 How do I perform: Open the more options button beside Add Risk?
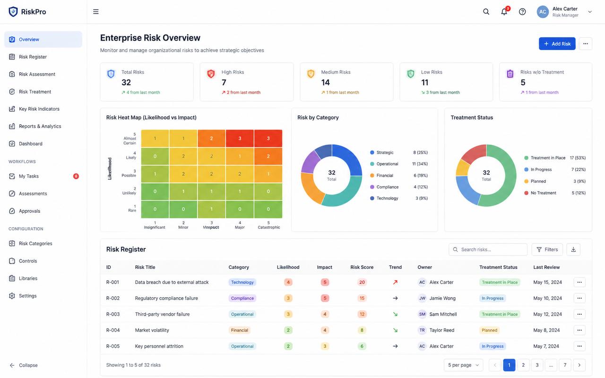point(586,43)
